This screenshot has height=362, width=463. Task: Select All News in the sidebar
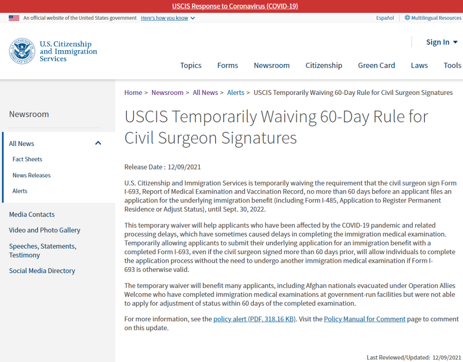pyautogui.click(x=21, y=143)
